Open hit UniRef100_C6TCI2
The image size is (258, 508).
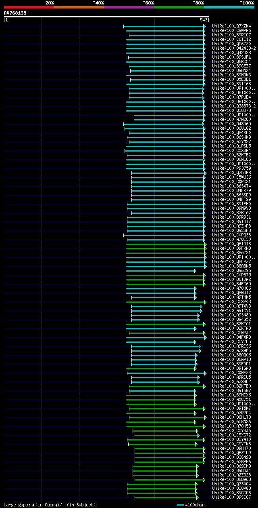231,39
